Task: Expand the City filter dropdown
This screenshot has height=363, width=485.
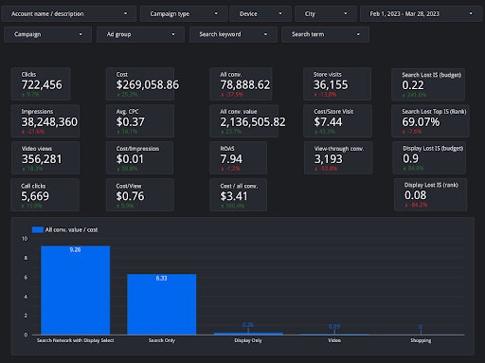Action: point(326,14)
